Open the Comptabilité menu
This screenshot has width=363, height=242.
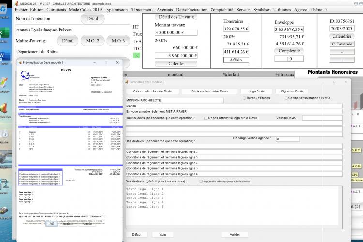coord(222,10)
